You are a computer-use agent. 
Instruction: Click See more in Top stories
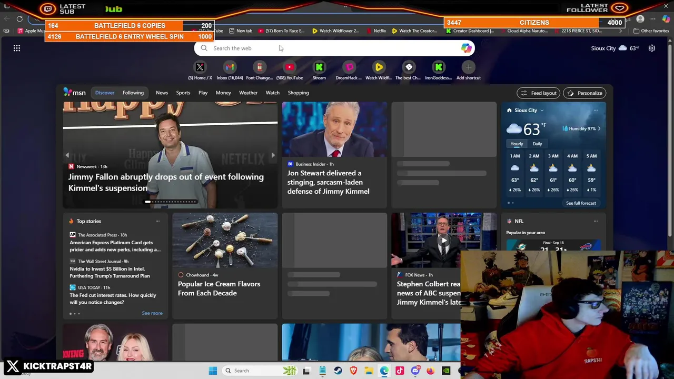(x=152, y=313)
